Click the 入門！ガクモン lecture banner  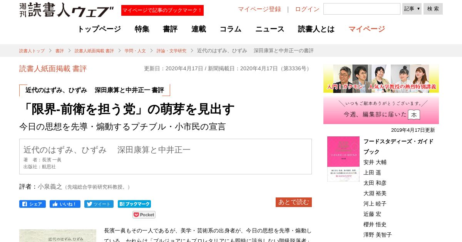(x=381, y=78)
